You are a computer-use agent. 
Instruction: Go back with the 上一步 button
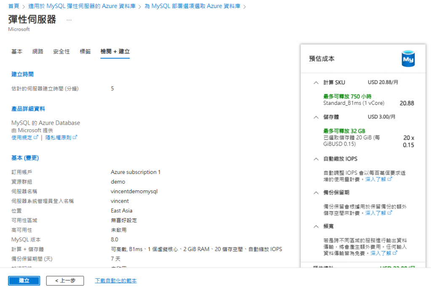pyautogui.click(x=65, y=280)
